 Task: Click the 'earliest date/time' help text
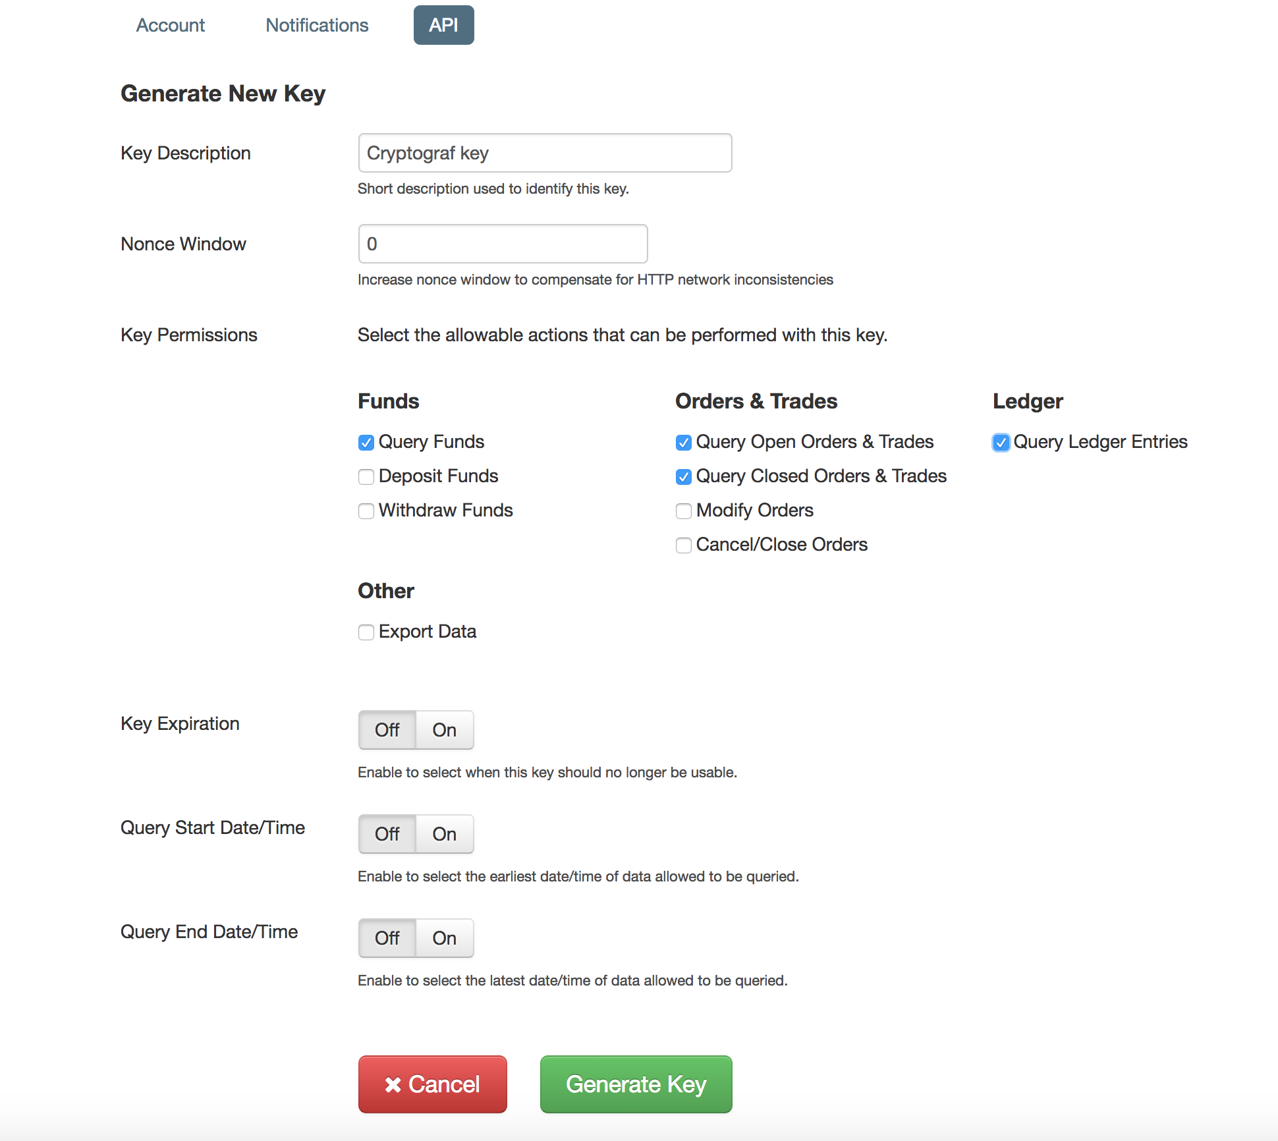pos(578,877)
